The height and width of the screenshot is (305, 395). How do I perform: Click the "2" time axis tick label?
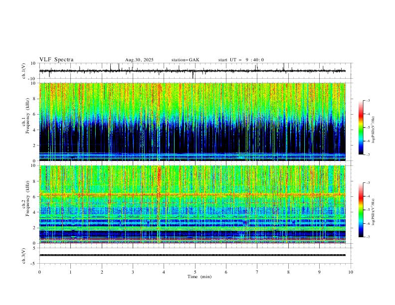click(102, 272)
